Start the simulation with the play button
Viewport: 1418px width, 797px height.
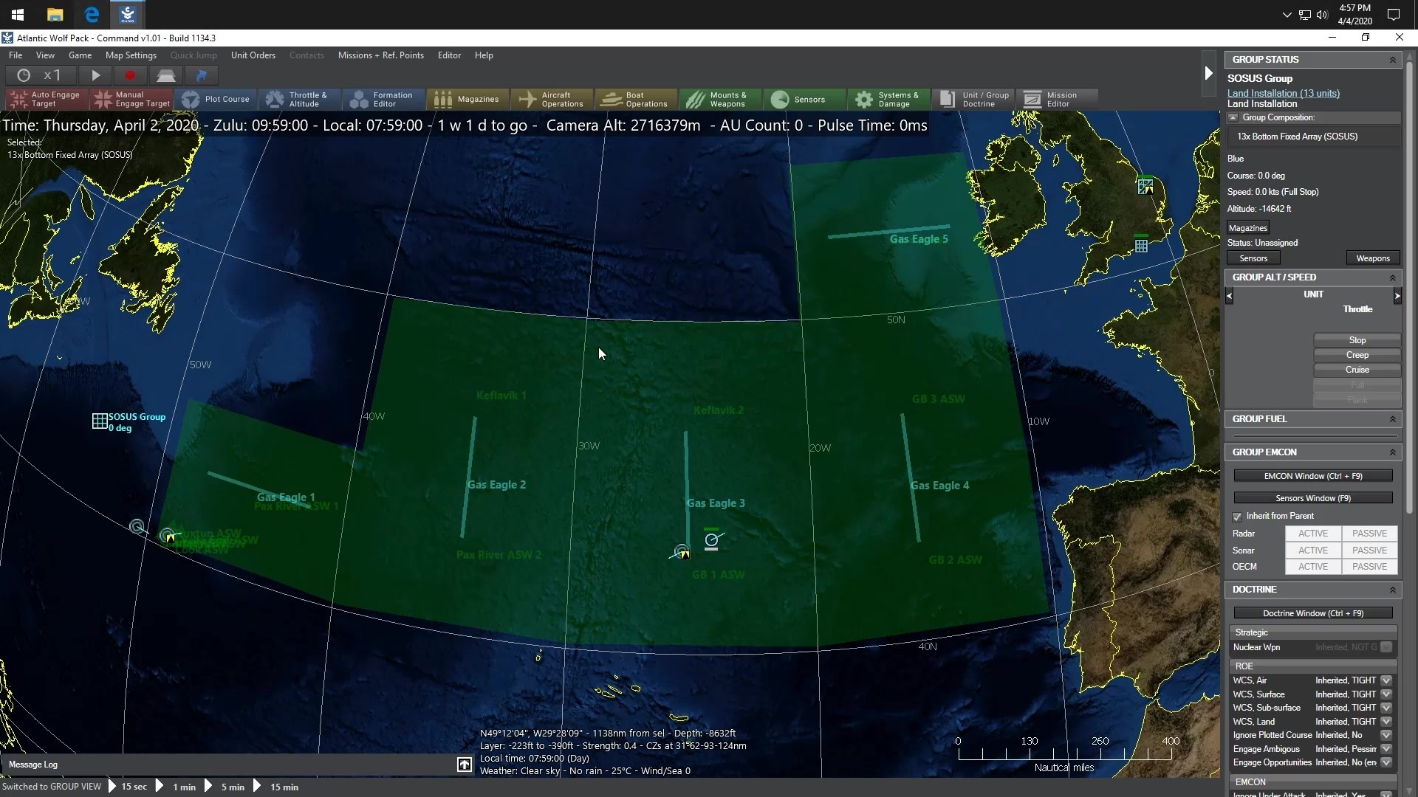95,75
